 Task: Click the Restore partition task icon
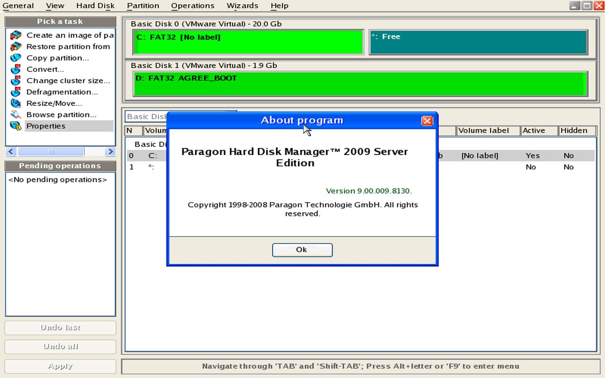coord(16,47)
